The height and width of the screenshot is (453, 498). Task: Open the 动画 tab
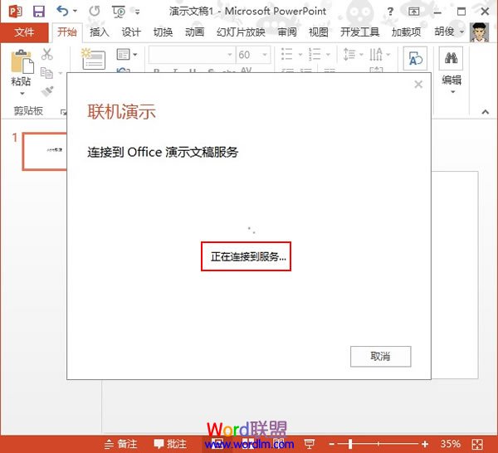click(x=194, y=32)
